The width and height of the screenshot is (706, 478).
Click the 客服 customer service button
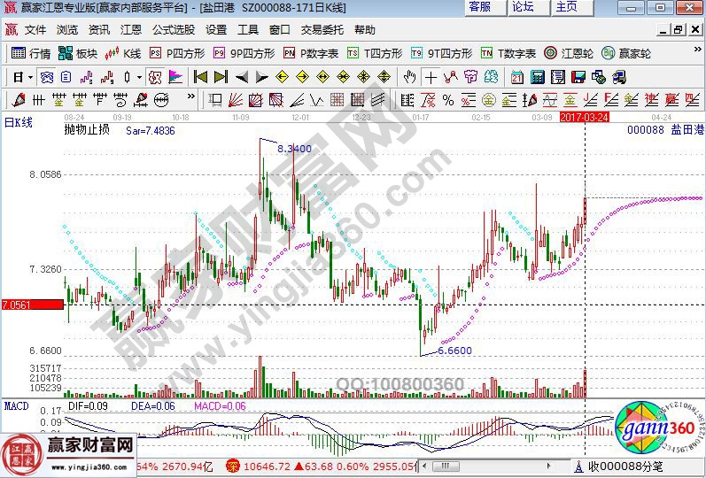479,7
